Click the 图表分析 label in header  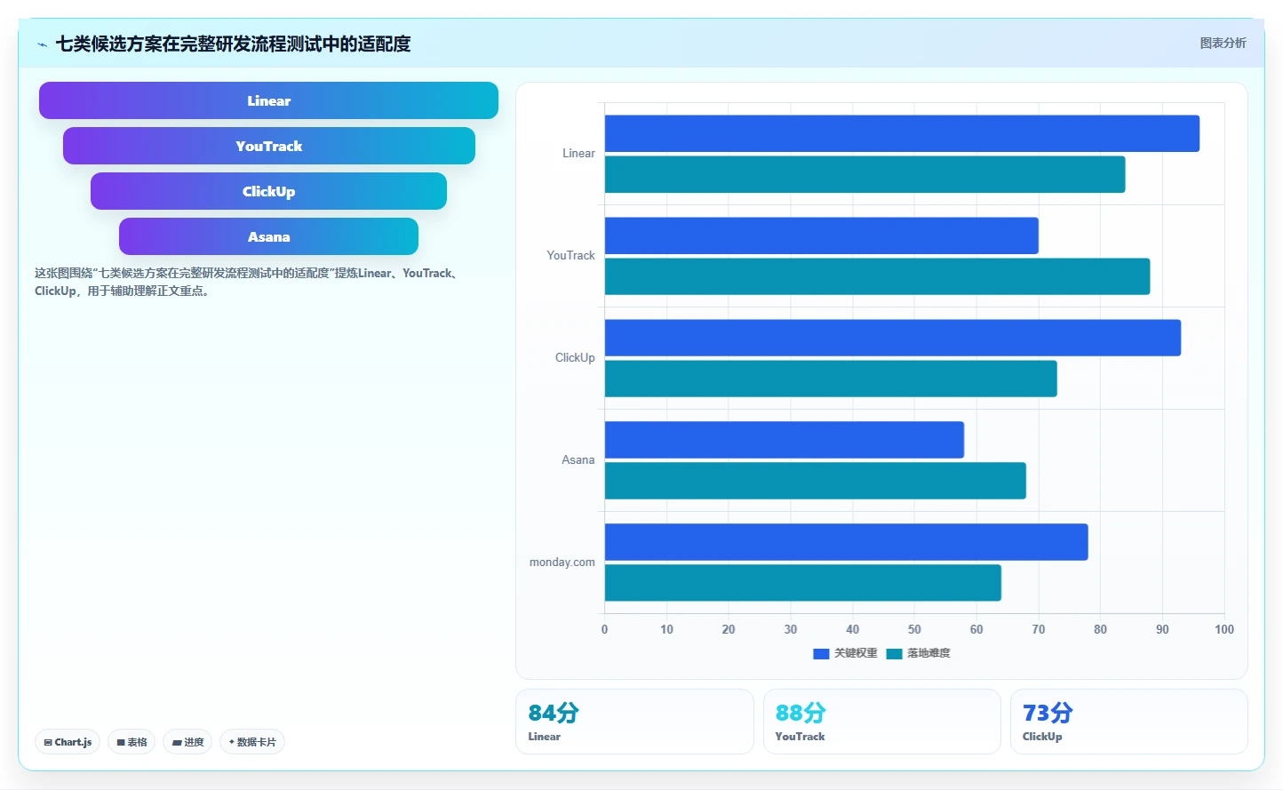coord(1223,43)
